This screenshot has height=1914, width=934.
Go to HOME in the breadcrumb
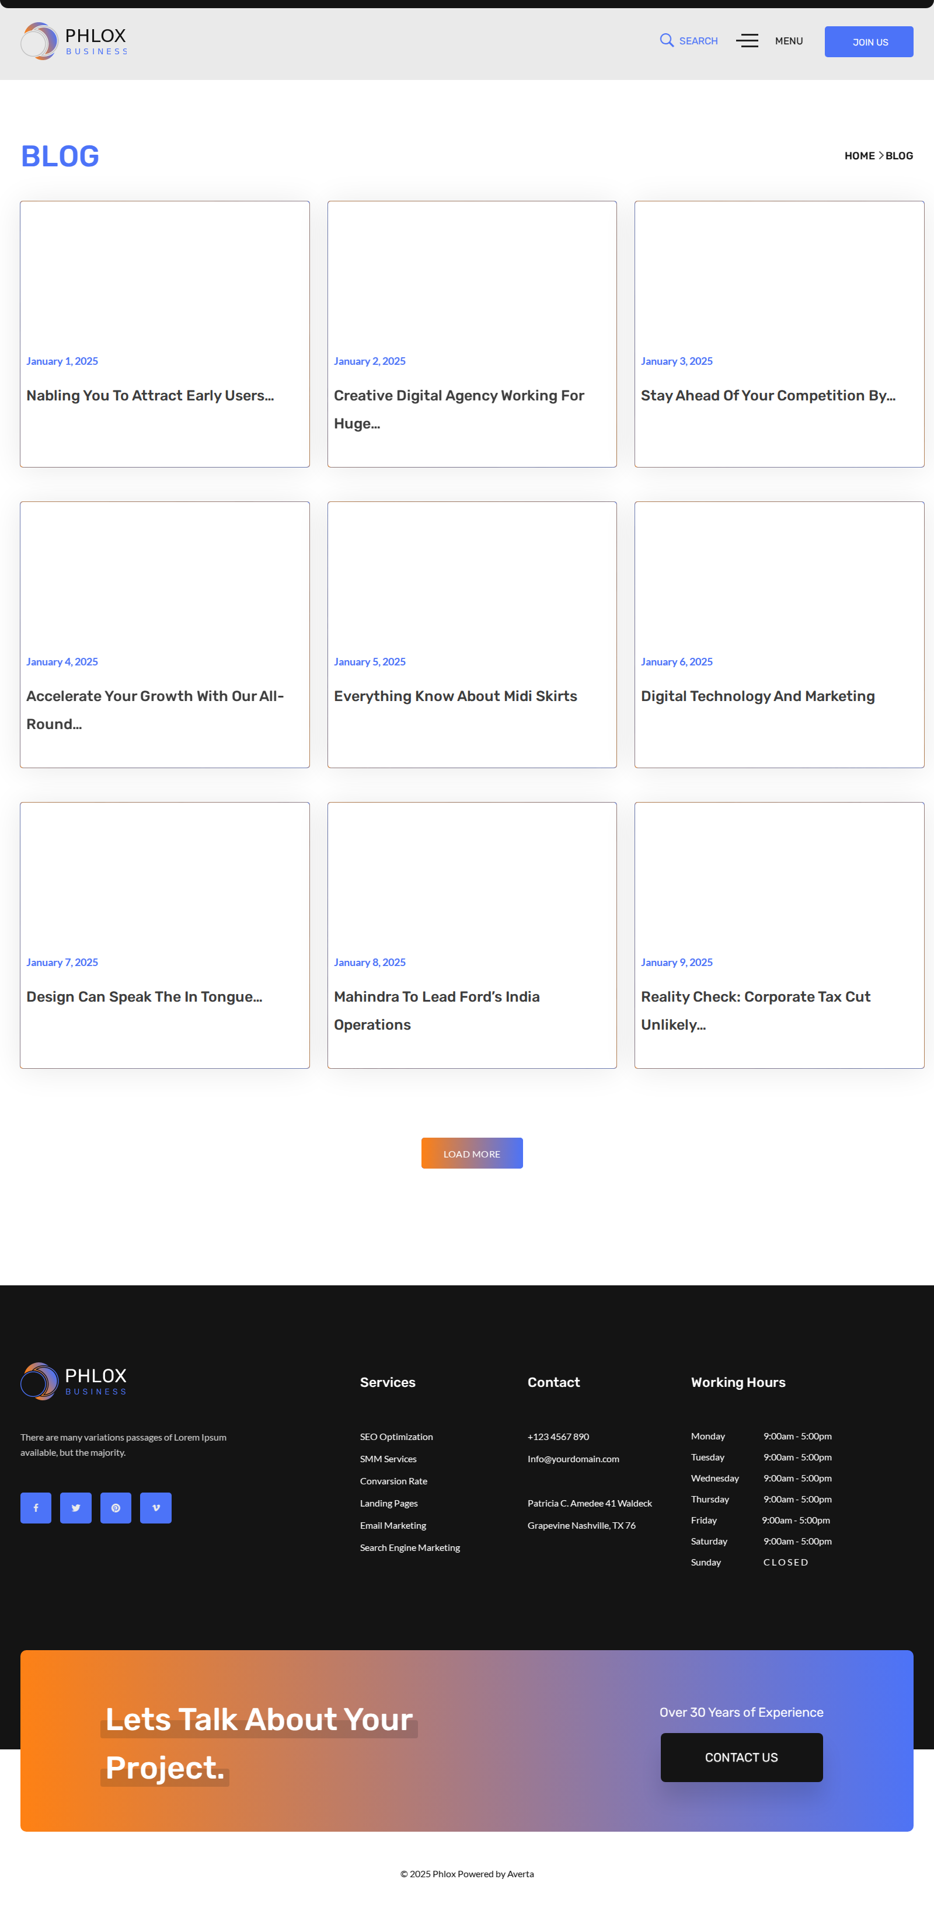point(859,156)
